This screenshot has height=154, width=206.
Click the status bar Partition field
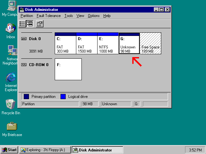coord(50,104)
